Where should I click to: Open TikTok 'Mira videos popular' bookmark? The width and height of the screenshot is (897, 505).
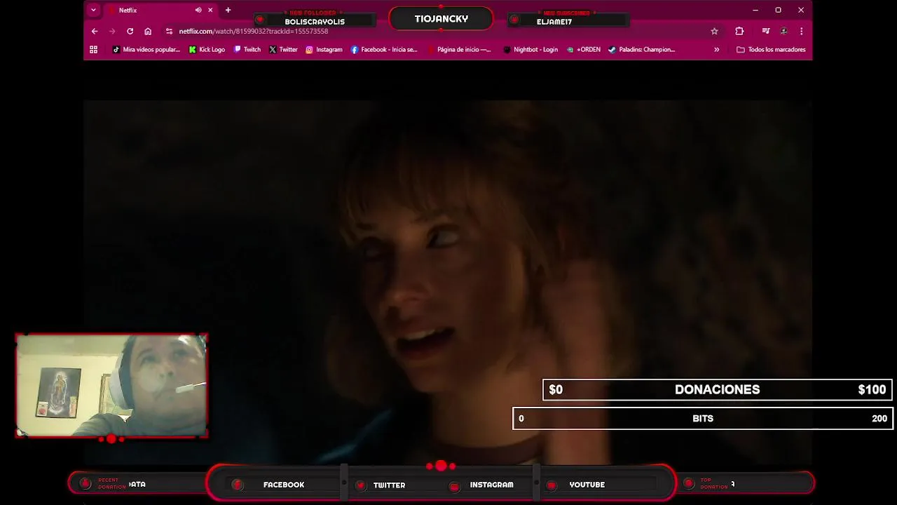[x=146, y=49]
